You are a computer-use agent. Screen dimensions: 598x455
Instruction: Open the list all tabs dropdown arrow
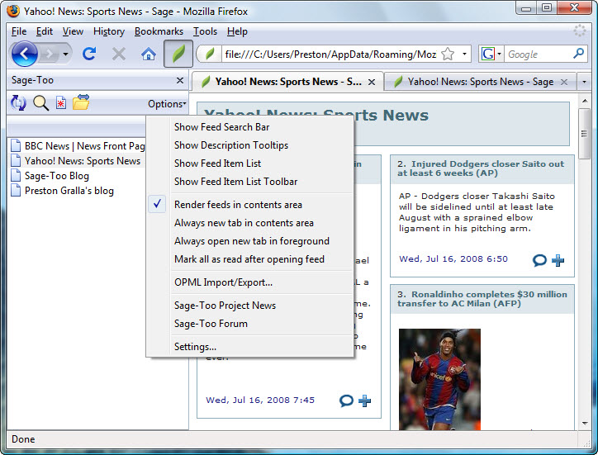[x=584, y=82]
